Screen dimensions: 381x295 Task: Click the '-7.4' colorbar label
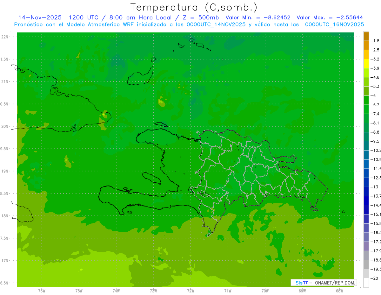click(x=375, y=114)
